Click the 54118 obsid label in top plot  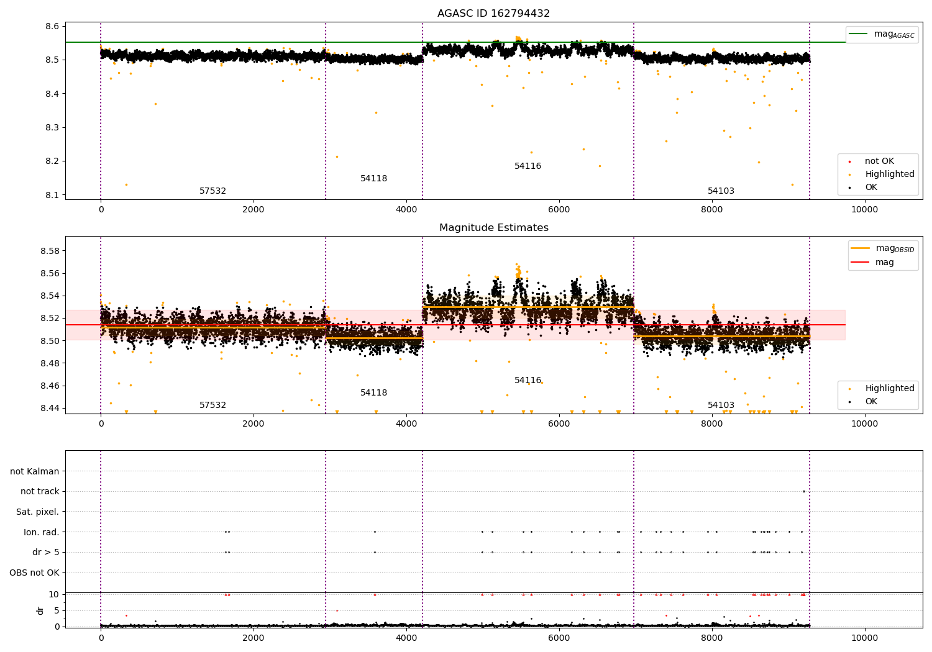pos(373,179)
